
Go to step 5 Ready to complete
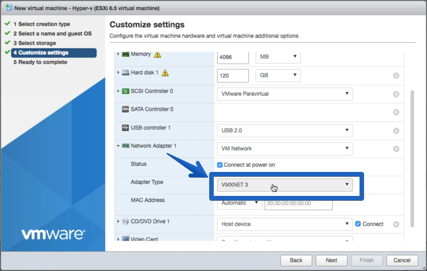40,62
